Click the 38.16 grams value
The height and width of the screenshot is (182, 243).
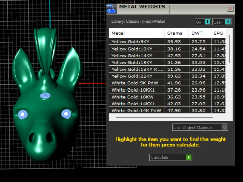[x=174, y=49]
